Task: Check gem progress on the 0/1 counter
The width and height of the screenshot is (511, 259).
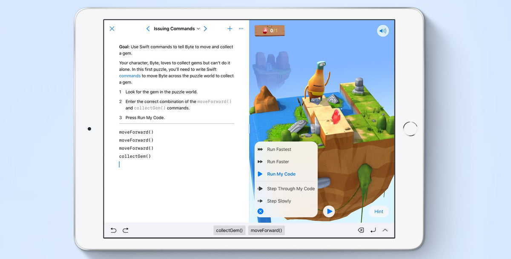Action: point(270,30)
